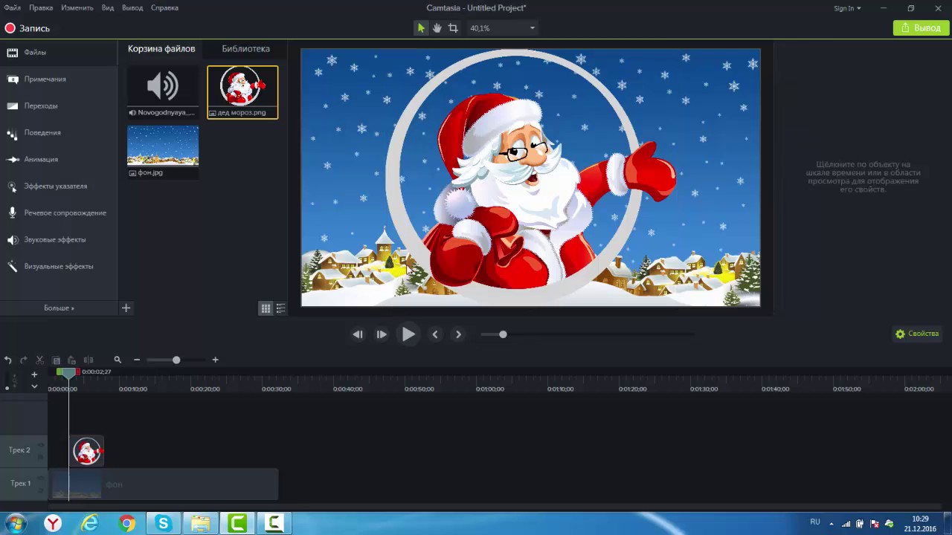
Task: Activate the Crop tool
Action: (453, 28)
